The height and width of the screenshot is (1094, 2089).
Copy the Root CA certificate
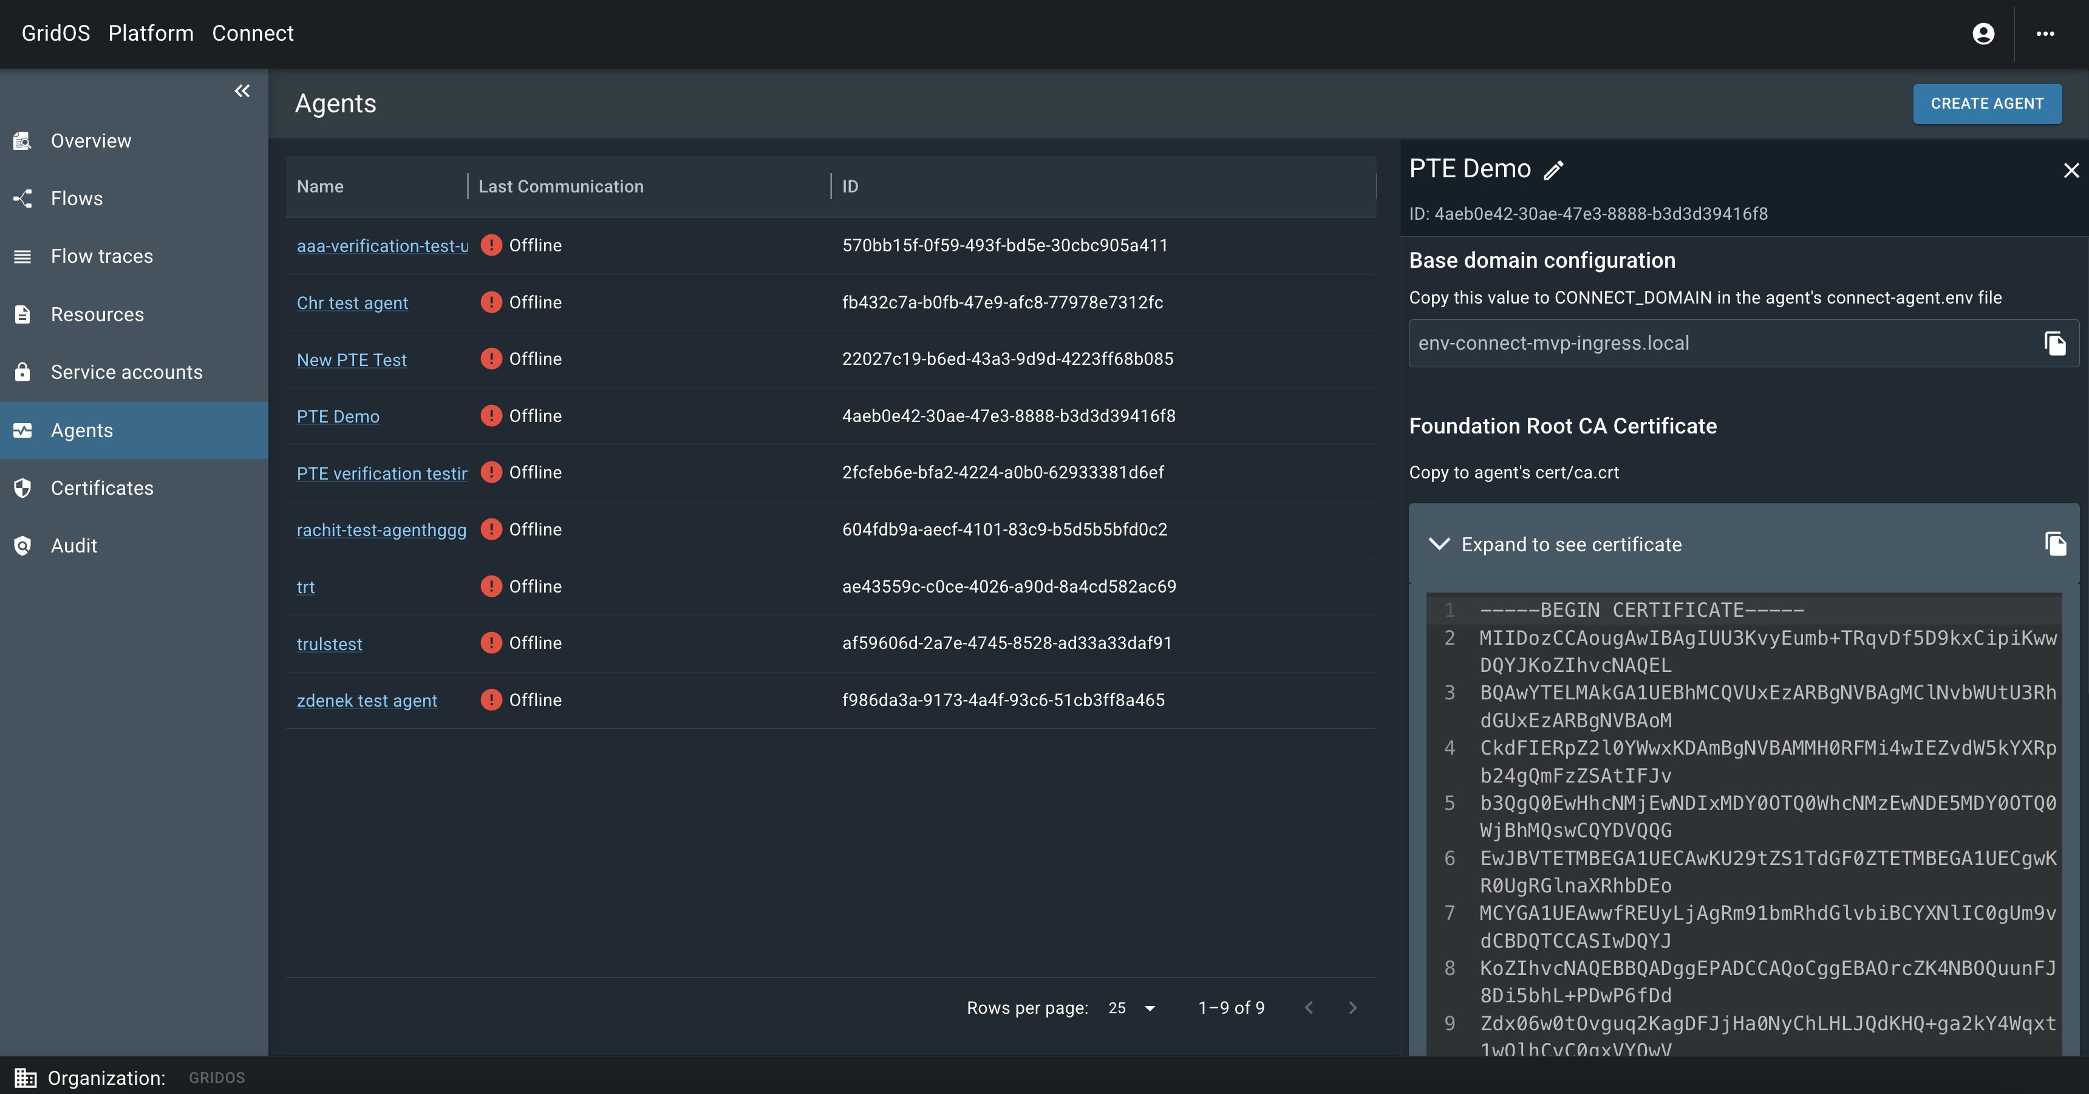(2054, 544)
